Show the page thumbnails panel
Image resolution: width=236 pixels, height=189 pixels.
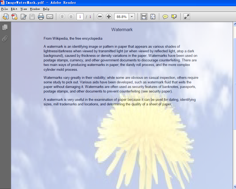point(5,27)
